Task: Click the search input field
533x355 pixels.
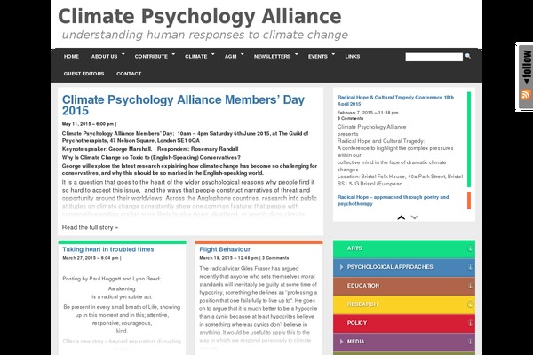Action: click(x=434, y=57)
